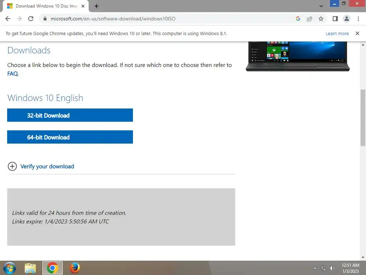
Task: Expand Verify your download section
Action: tap(12, 166)
